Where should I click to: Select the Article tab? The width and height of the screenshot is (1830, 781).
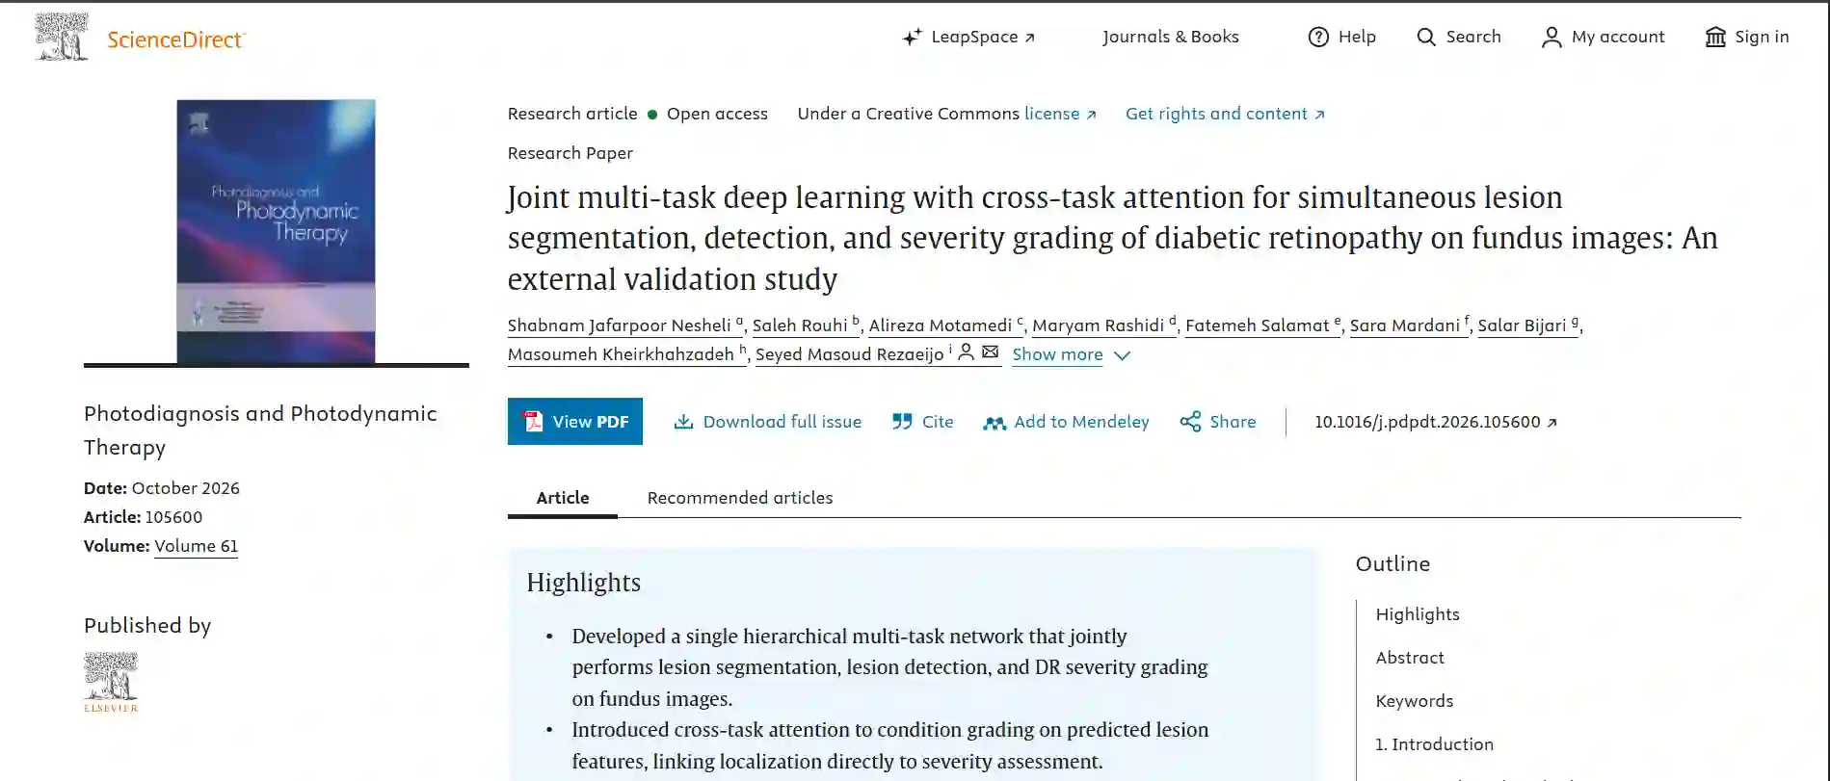(x=563, y=498)
